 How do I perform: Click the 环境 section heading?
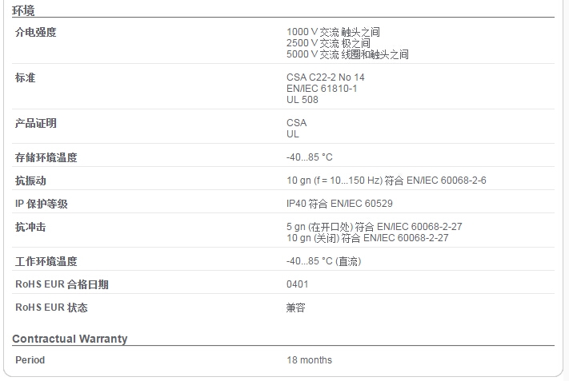click(23, 10)
